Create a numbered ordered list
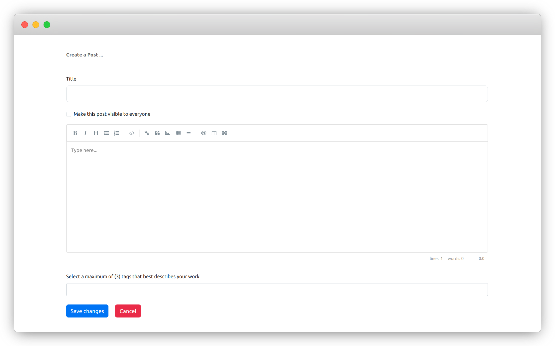This screenshot has height=346, width=555. [x=117, y=133]
